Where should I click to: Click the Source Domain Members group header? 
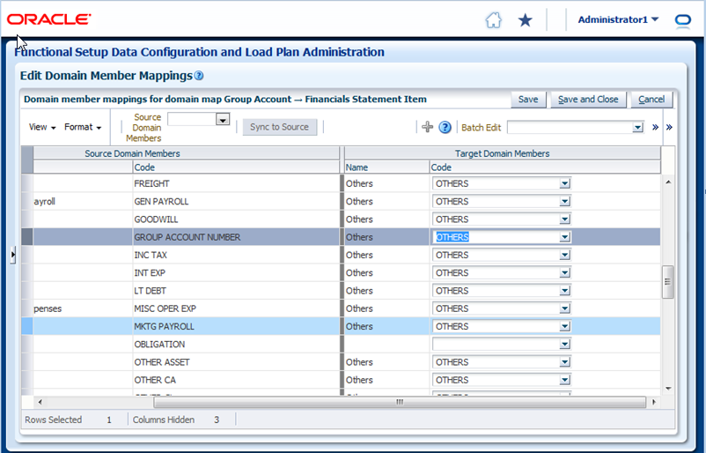(186, 153)
